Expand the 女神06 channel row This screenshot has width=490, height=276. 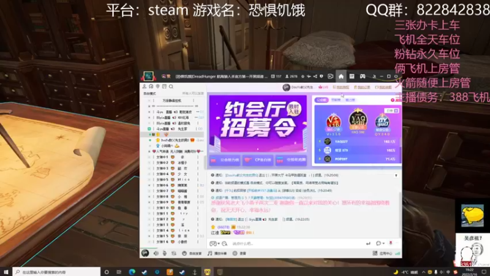click(149, 185)
